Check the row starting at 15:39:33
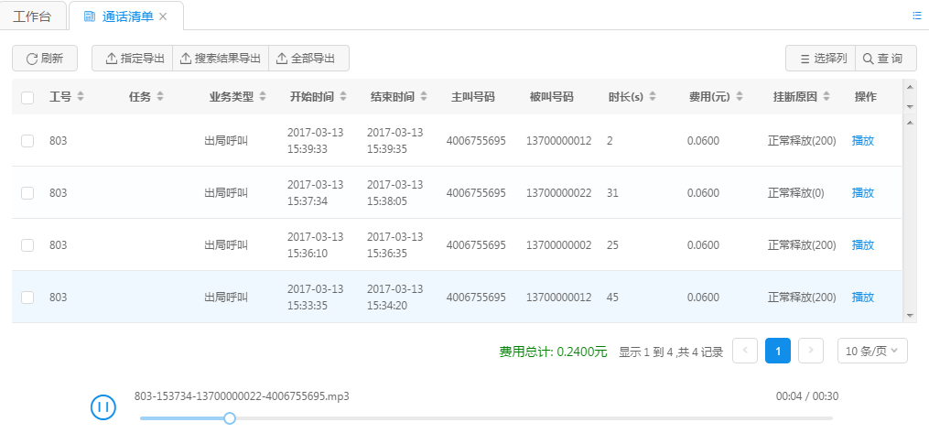 [27, 141]
